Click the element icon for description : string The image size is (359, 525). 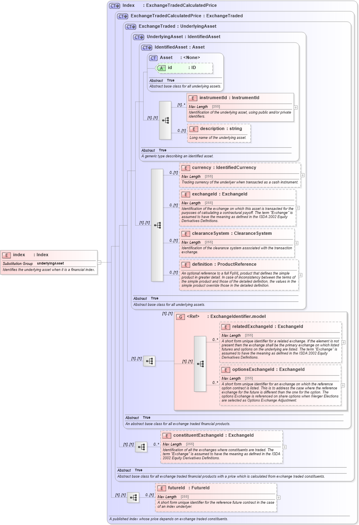pos(194,129)
